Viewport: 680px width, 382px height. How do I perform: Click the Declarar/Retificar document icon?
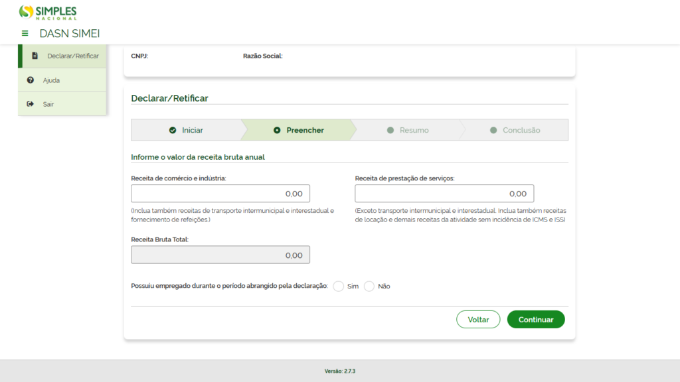[x=35, y=56]
